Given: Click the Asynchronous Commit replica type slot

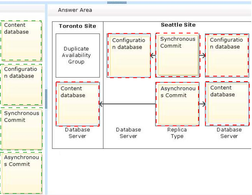Looking at the screenshot, I should click(x=177, y=104).
